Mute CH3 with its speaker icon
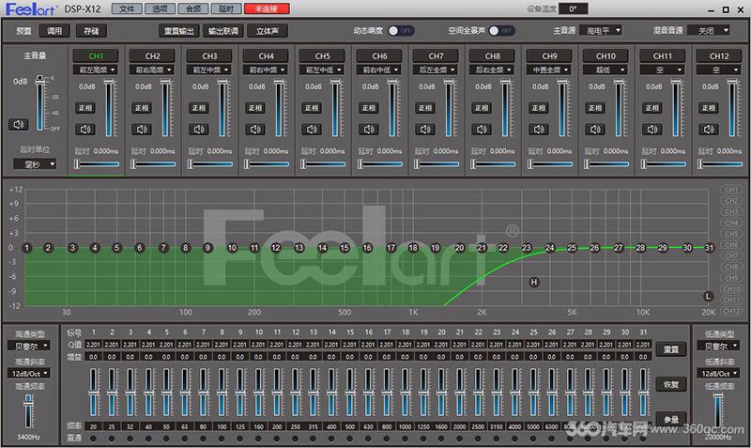 click(x=198, y=130)
